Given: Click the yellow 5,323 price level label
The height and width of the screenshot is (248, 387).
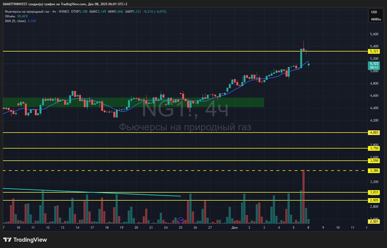Looking at the screenshot, I should (x=374, y=51).
